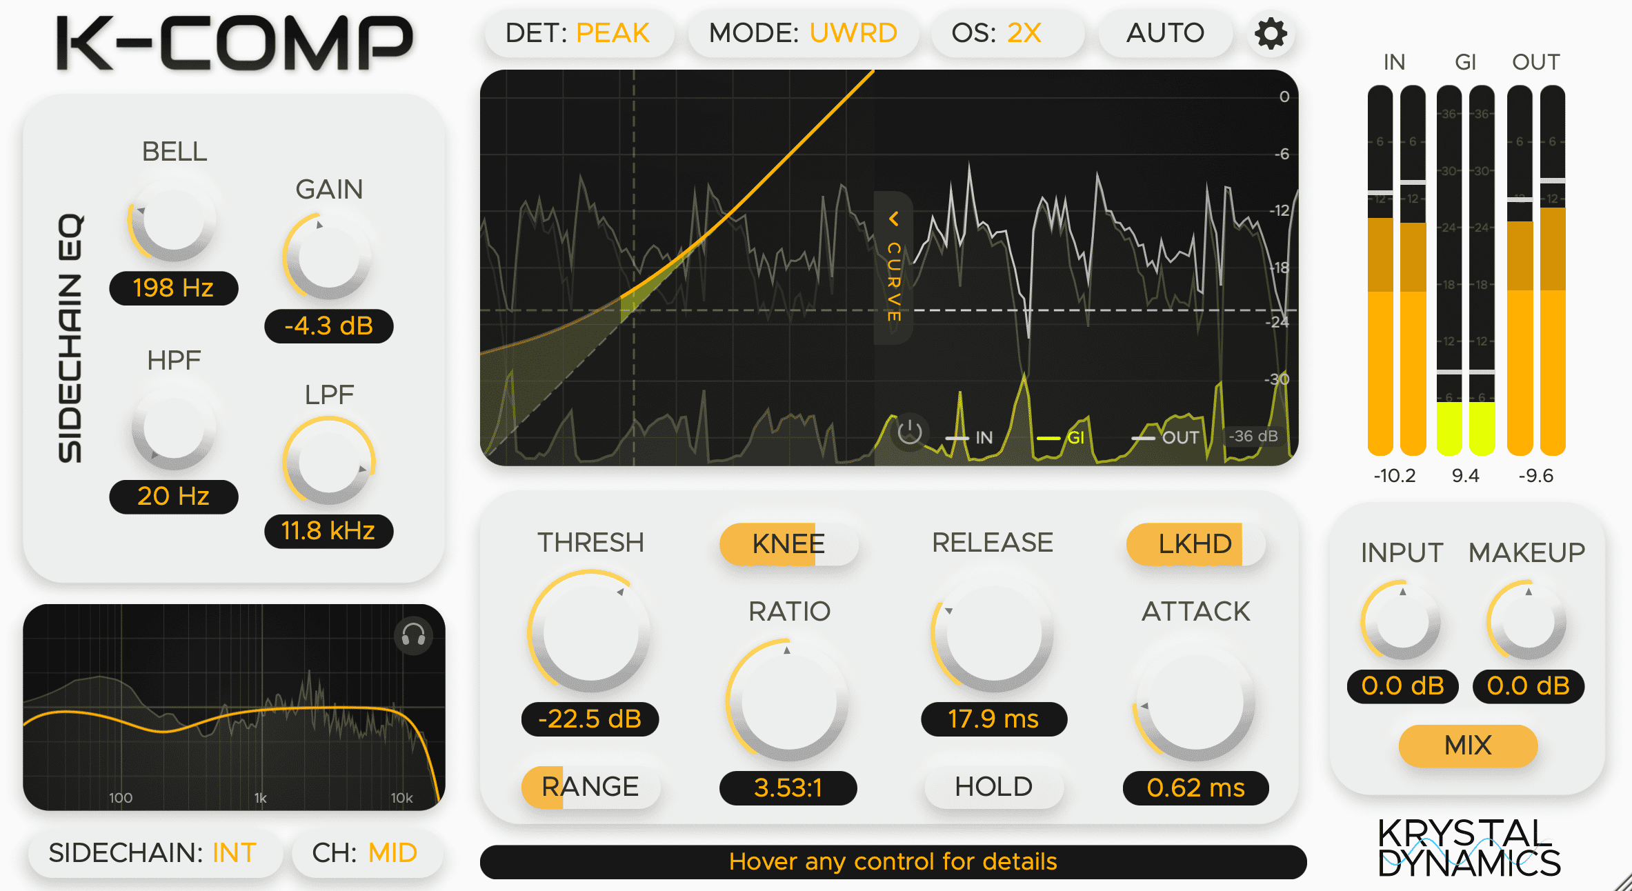
Task: Toggle the GI trace legend
Action: (1061, 437)
